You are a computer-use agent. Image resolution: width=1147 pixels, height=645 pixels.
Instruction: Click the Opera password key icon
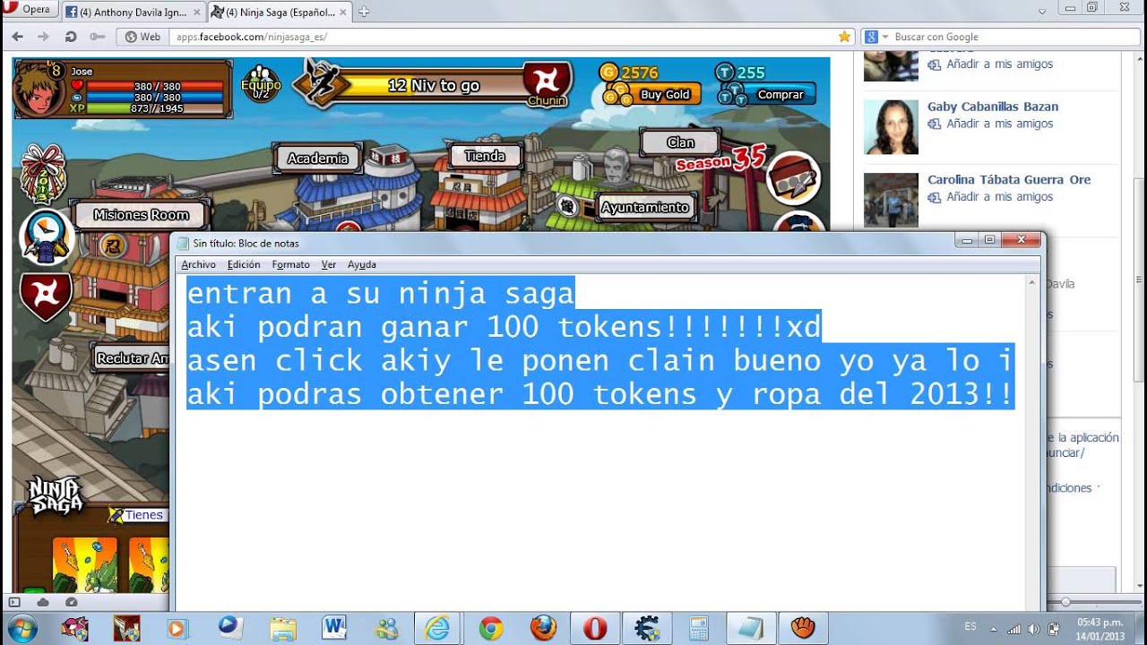tap(97, 37)
